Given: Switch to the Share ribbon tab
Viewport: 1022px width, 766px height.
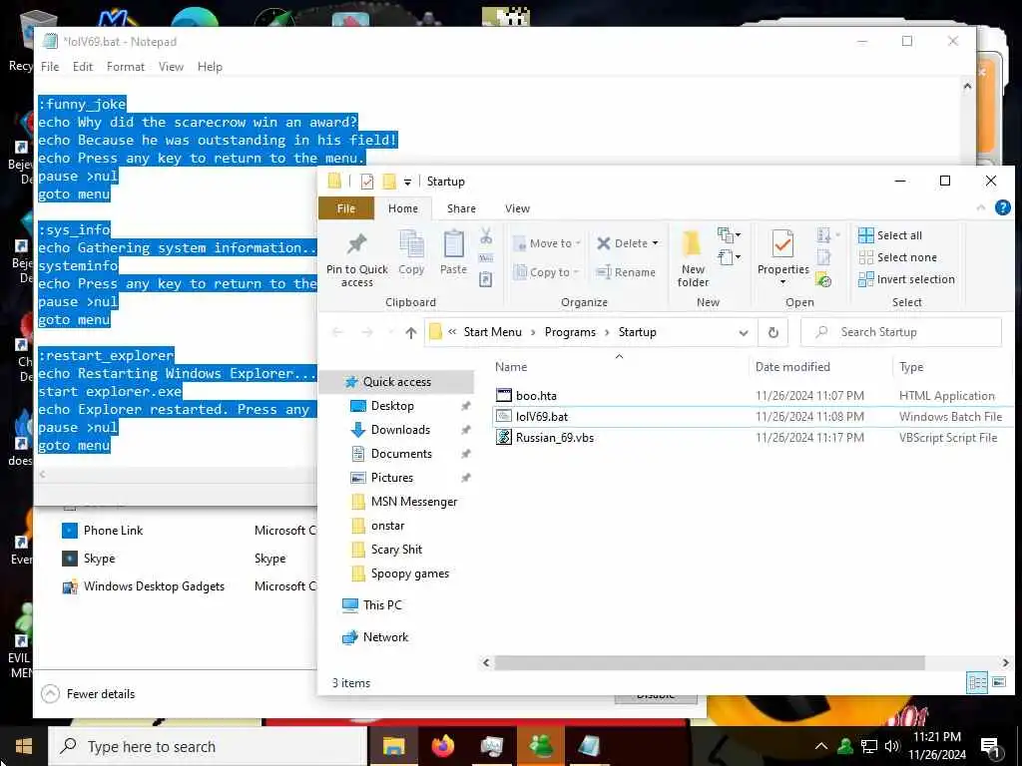Looking at the screenshot, I should tap(461, 208).
